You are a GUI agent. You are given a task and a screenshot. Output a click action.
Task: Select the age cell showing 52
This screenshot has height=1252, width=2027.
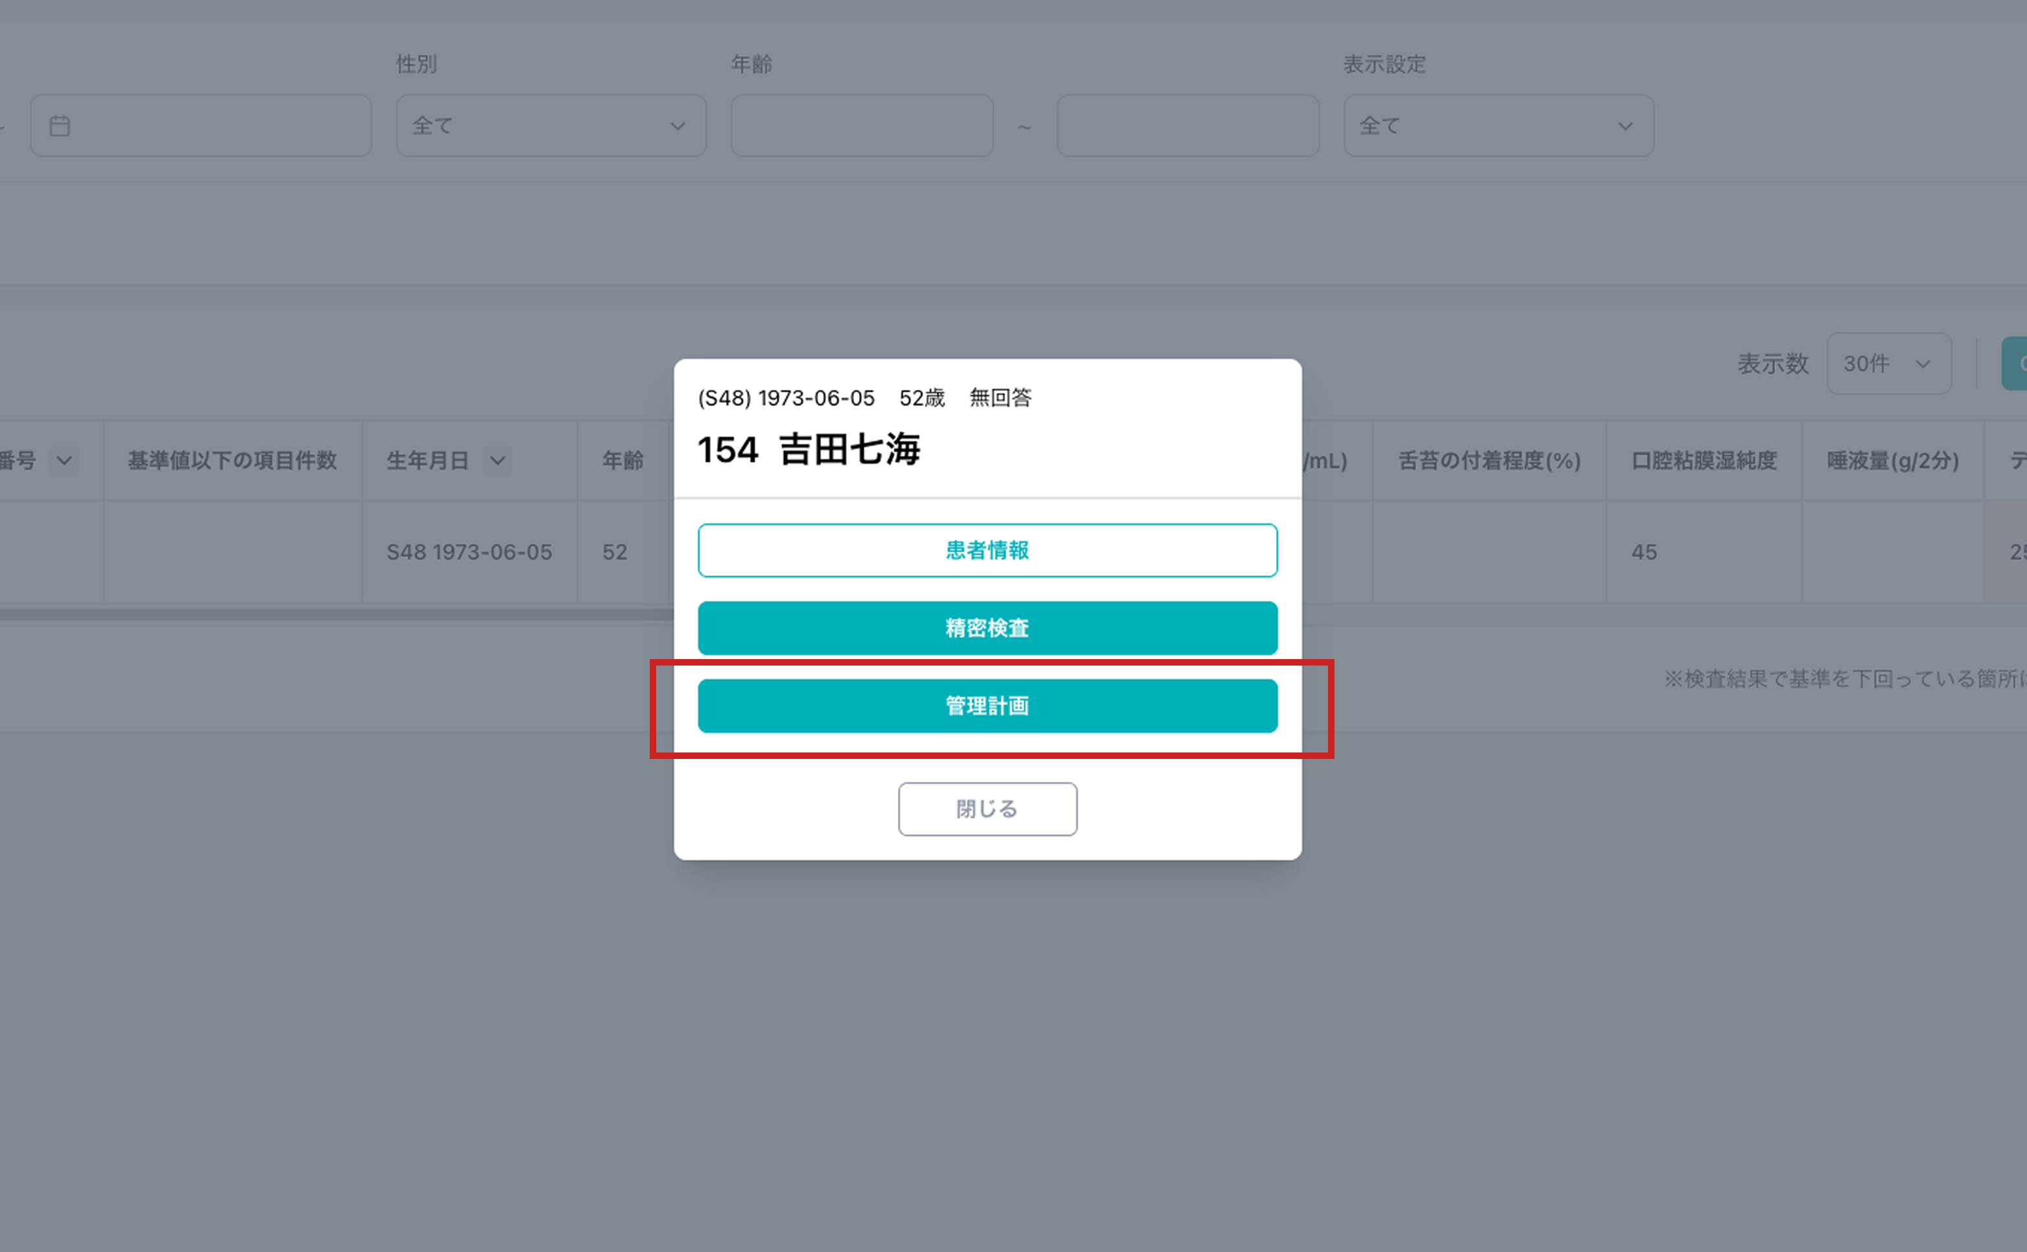pyautogui.click(x=615, y=552)
